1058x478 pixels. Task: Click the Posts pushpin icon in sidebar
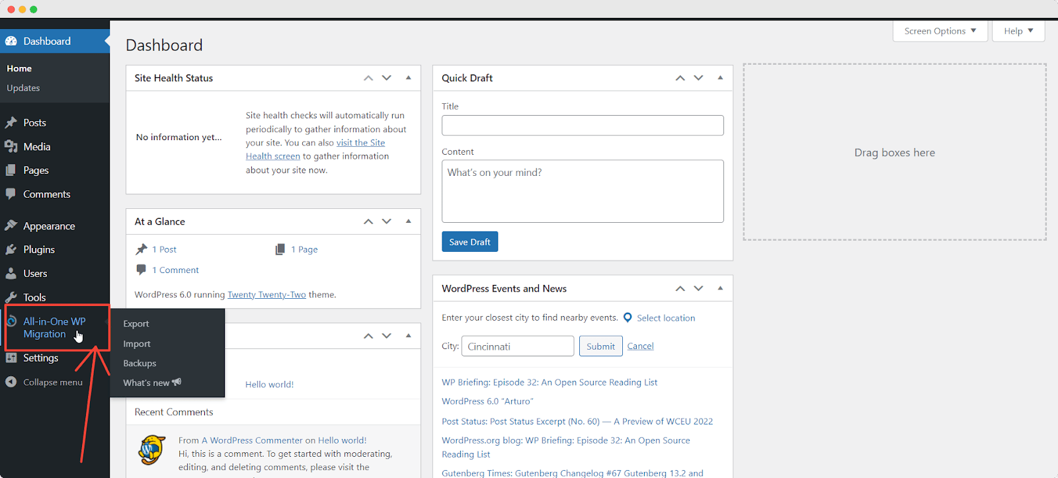pyautogui.click(x=11, y=122)
